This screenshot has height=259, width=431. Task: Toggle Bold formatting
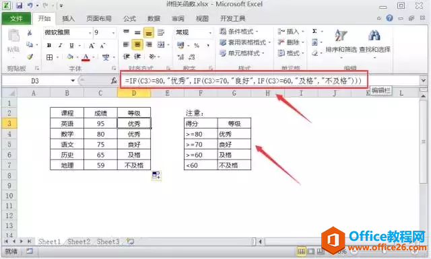[x=49, y=45]
